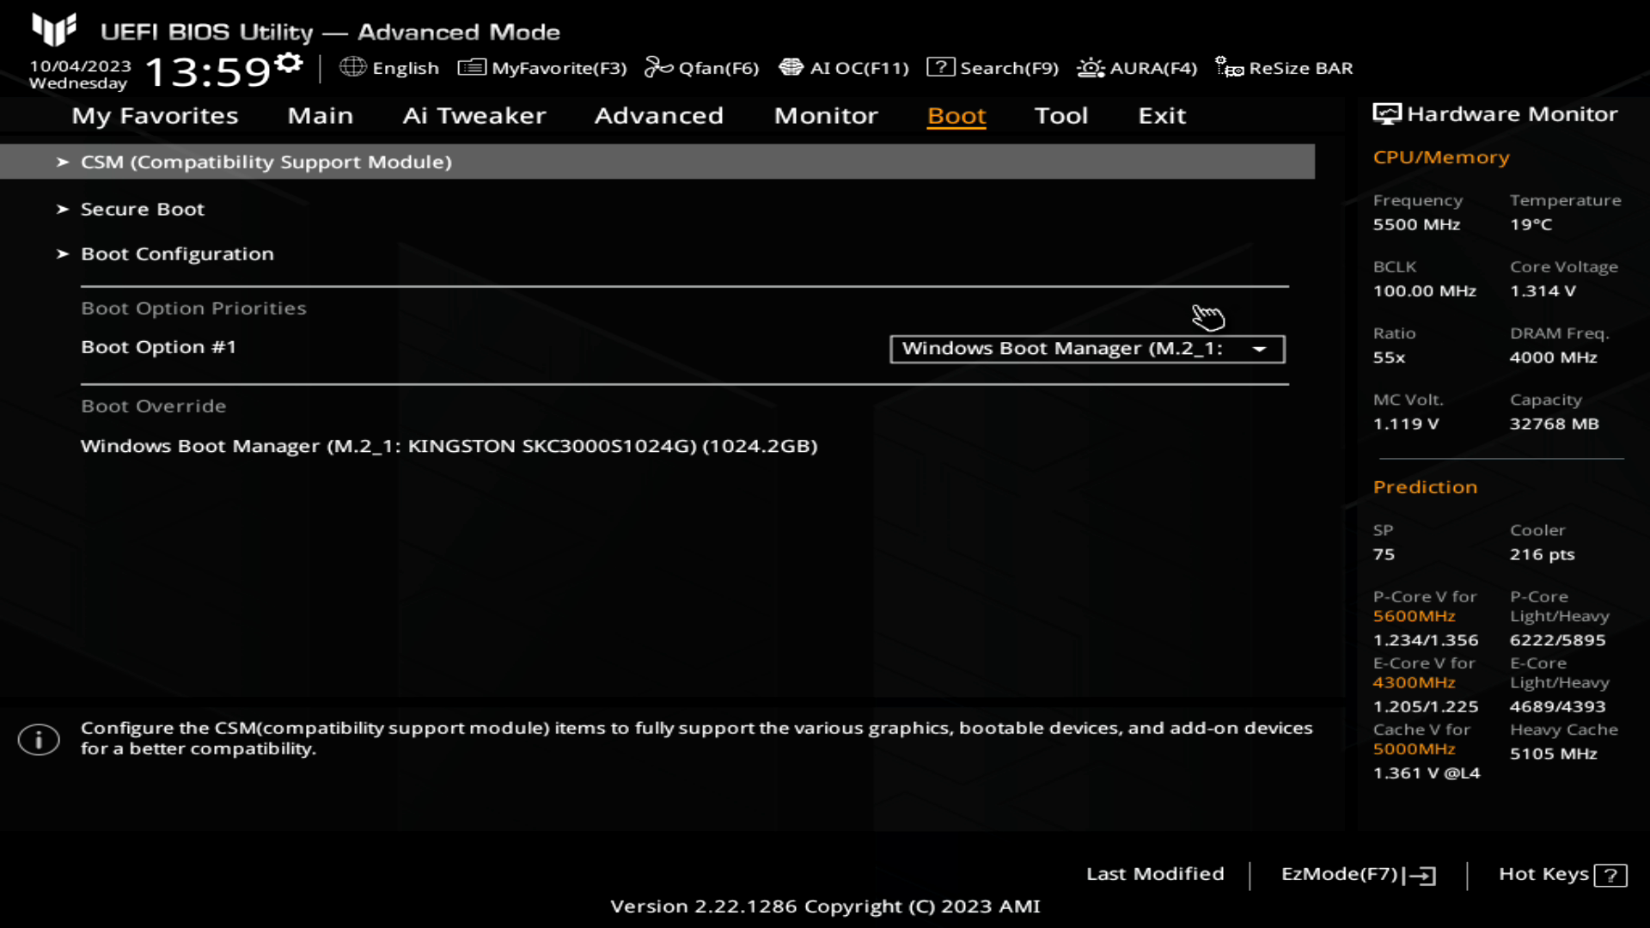Click the 1.314 V core voltage value
The height and width of the screenshot is (928, 1650).
pos(1543,291)
